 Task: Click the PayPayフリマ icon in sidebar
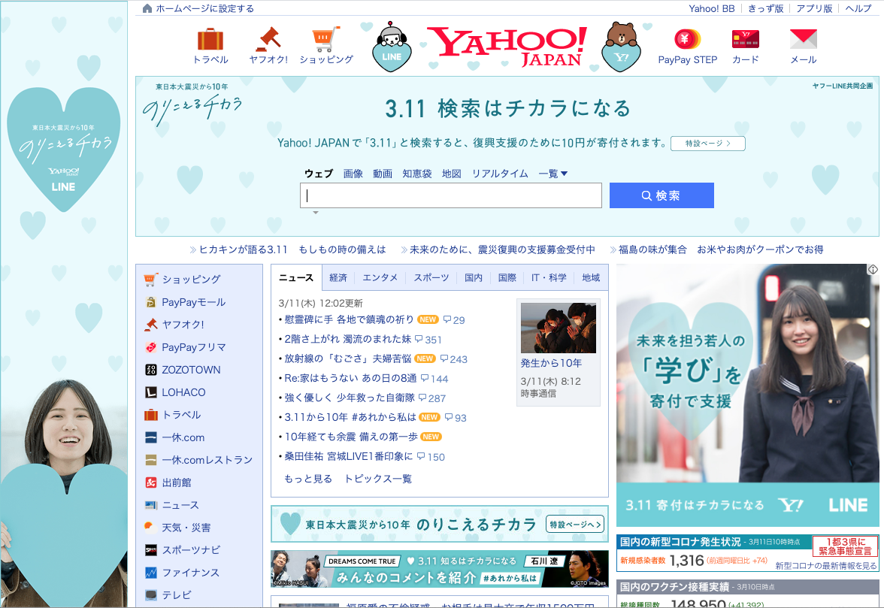coord(150,347)
